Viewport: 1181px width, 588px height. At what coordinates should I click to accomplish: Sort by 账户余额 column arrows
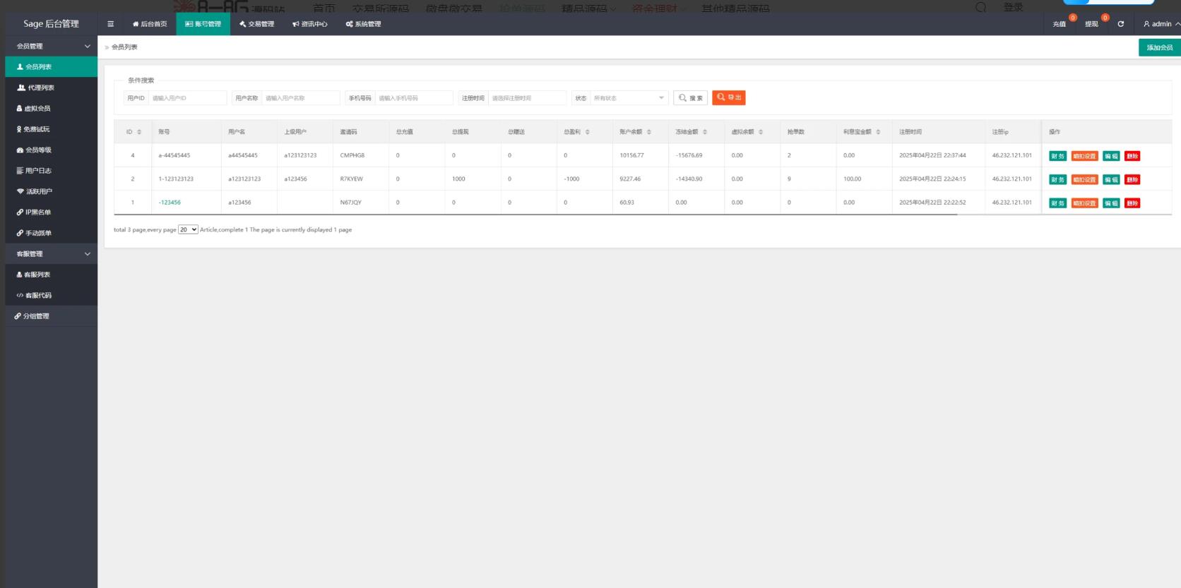tap(649, 132)
